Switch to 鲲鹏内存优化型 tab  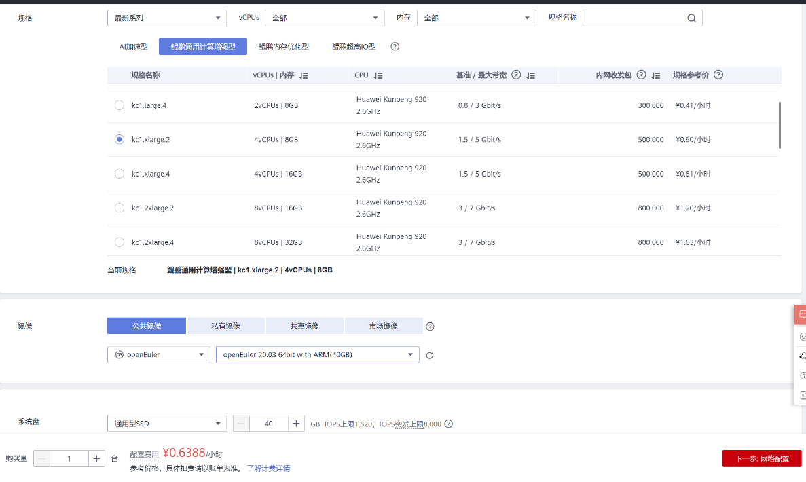(x=284, y=47)
